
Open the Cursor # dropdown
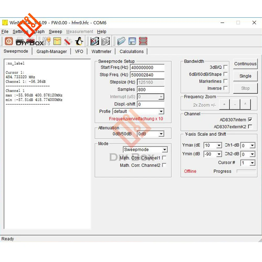[x=248, y=163]
